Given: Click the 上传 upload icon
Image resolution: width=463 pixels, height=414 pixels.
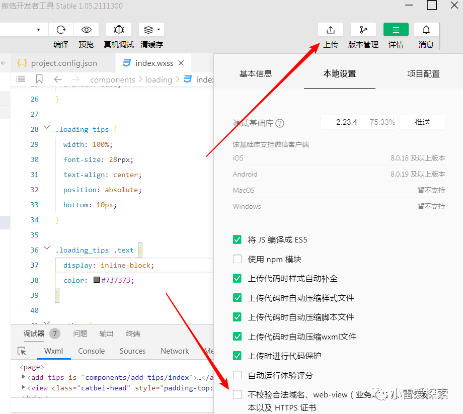Looking at the screenshot, I should tap(331, 30).
